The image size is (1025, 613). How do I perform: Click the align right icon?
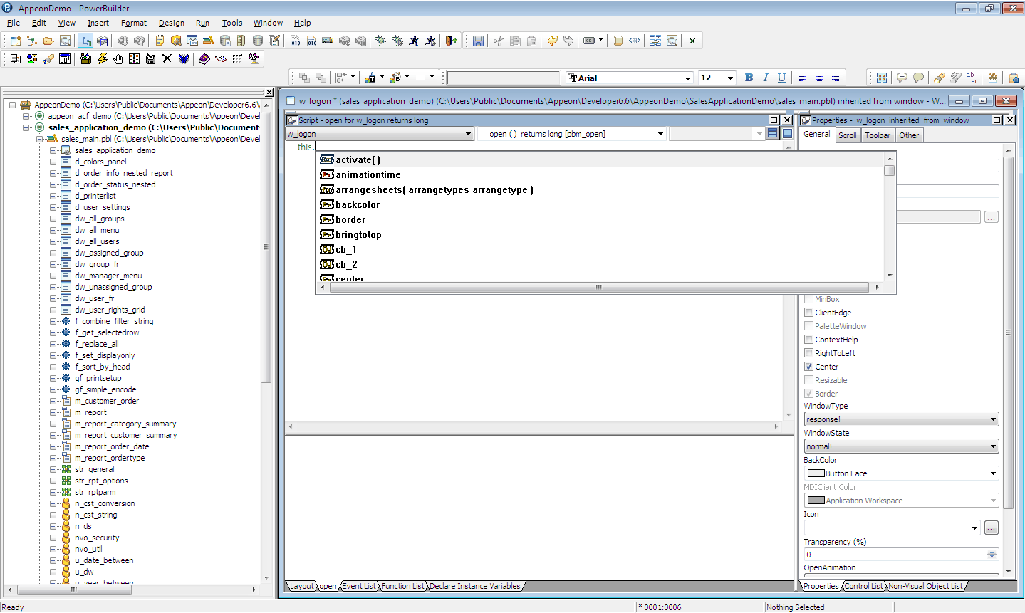click(x=836, y=78)
